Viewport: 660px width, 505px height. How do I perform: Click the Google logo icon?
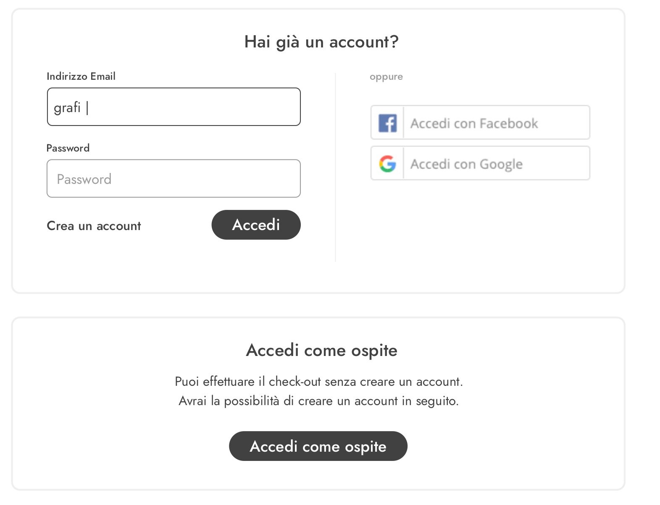(x=387, y=164)
